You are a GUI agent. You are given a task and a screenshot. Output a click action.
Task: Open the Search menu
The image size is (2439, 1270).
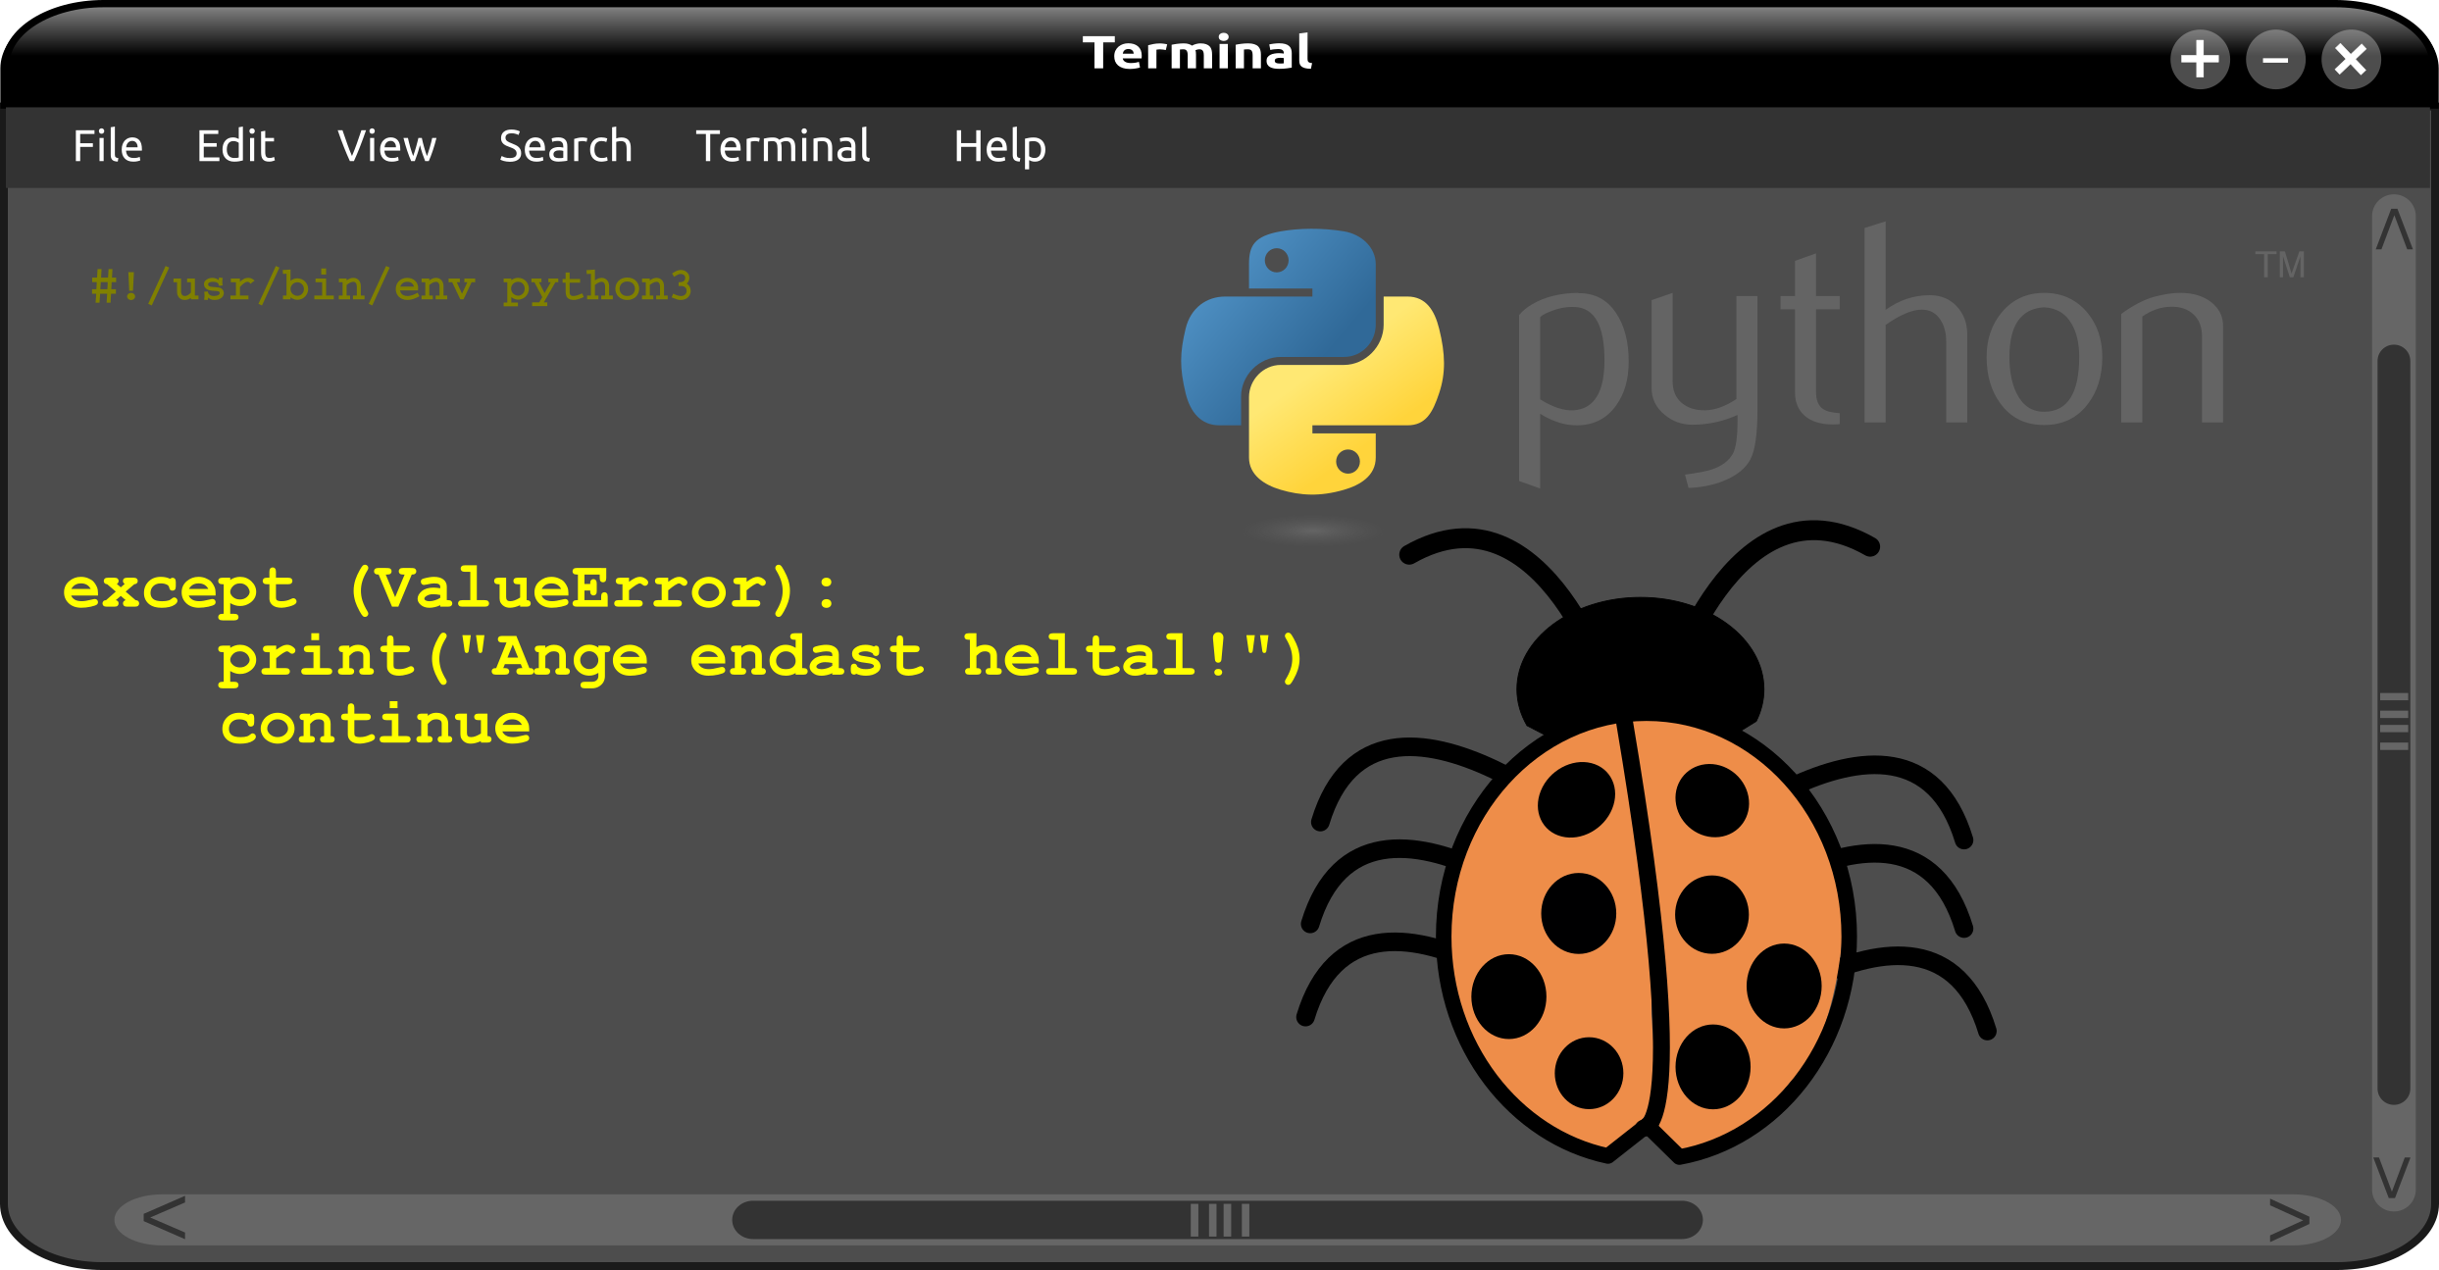click(565, 146)
